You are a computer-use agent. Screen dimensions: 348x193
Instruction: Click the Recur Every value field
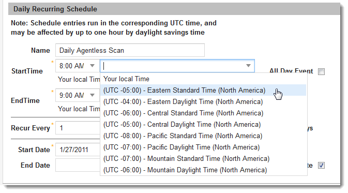click(78, 128)
